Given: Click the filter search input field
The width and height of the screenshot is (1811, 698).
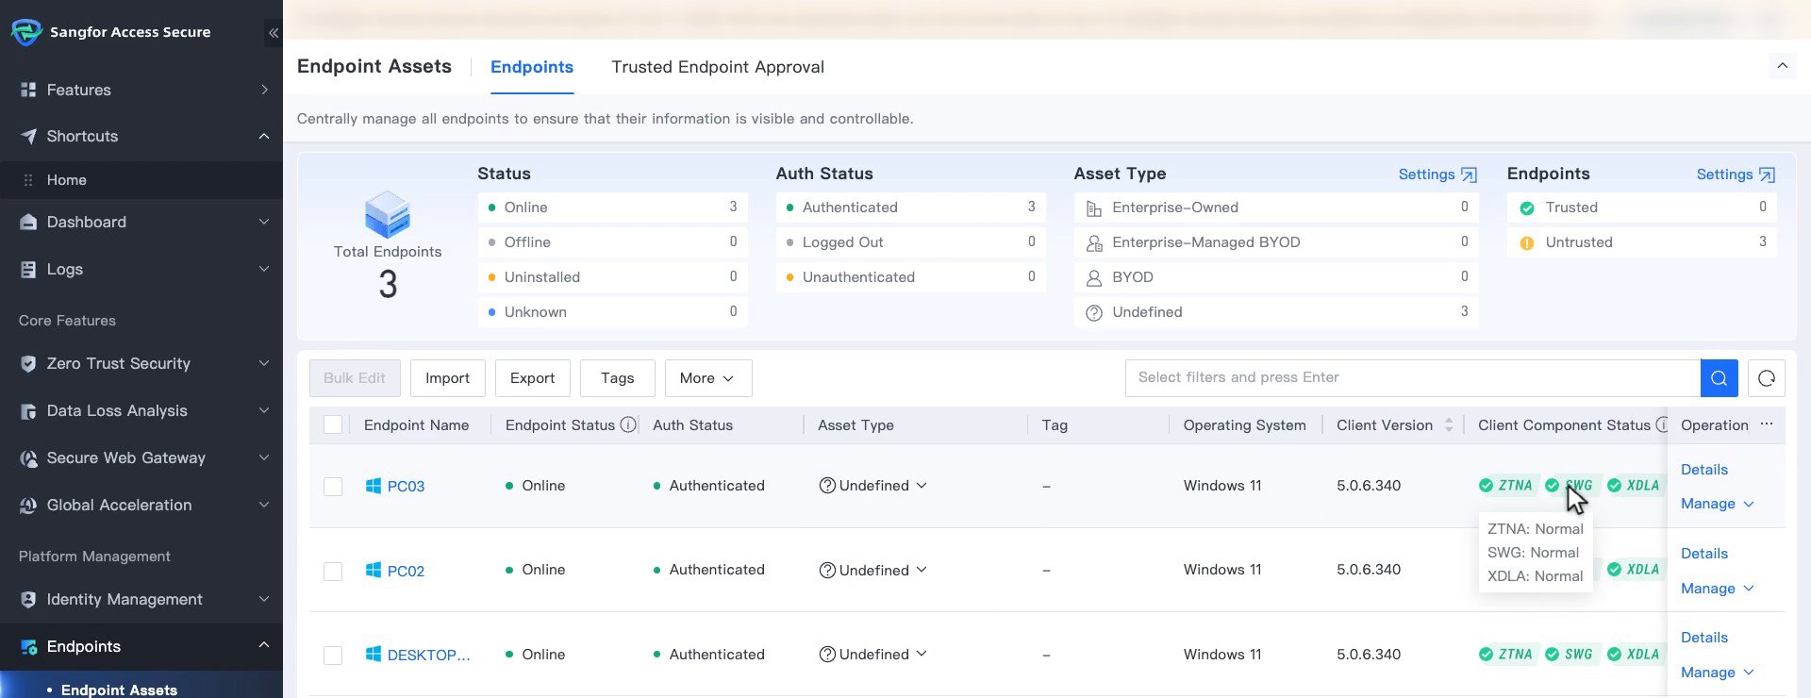Looking at the screenshot, I should pos(1413,378).
